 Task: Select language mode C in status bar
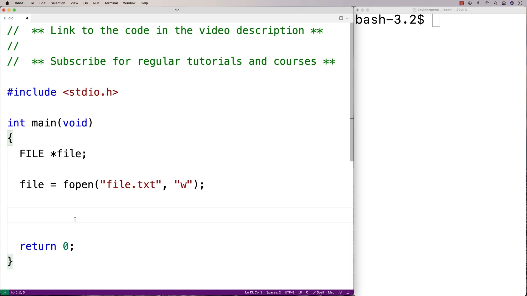pos(307,292)
